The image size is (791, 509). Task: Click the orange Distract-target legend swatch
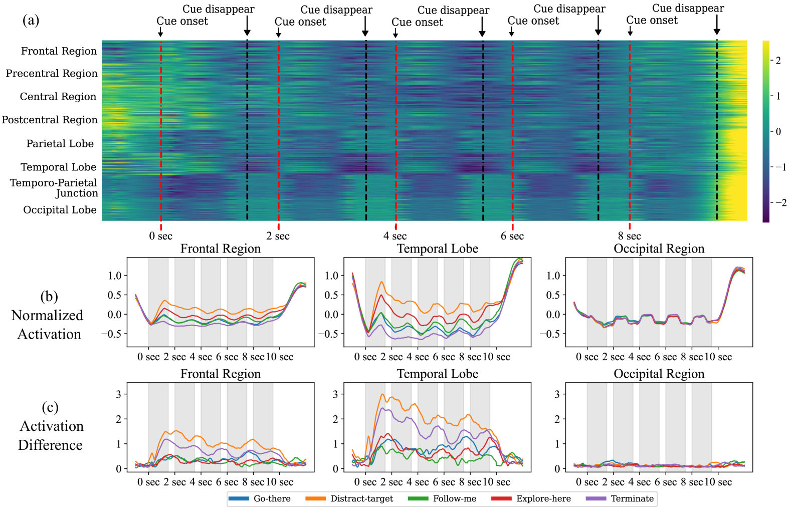coord(315,498)
